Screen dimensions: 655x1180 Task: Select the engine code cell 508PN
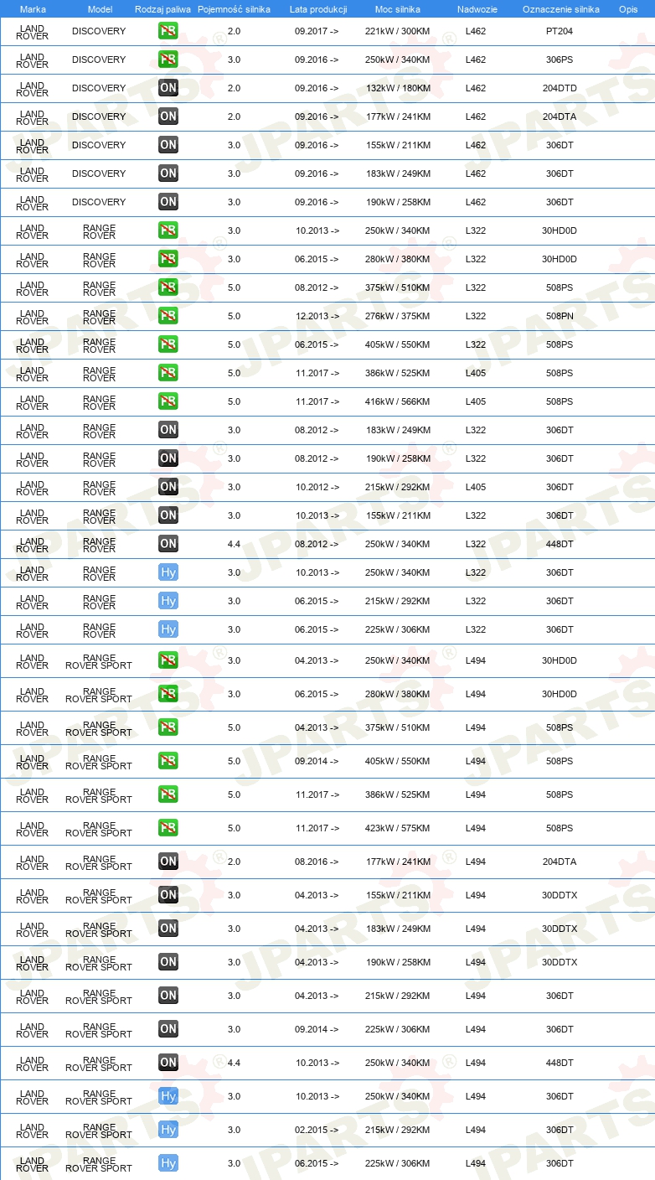[560, 316]
